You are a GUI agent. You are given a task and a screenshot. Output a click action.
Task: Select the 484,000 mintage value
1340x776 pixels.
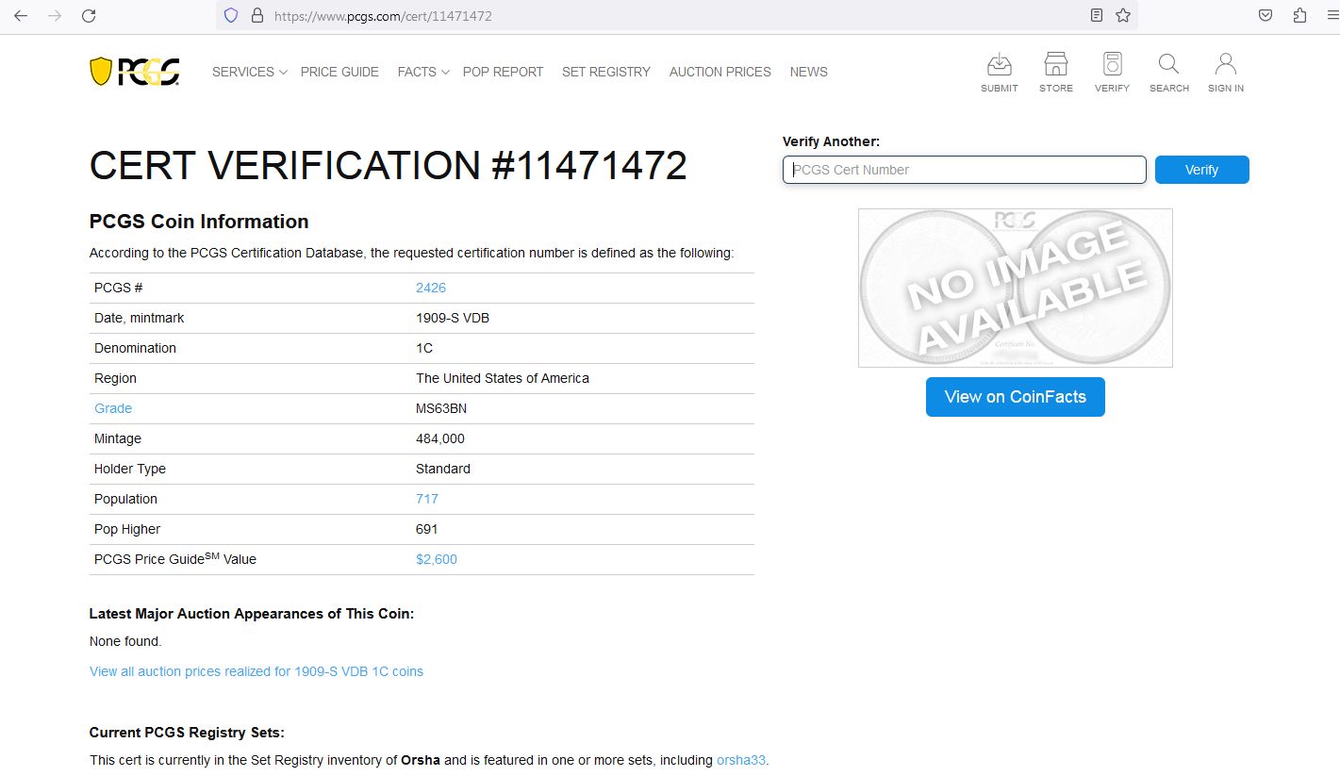pos(440,438)
